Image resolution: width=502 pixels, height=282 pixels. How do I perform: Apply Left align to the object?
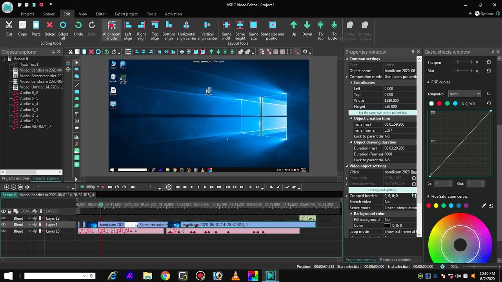[x=128, y=30]
